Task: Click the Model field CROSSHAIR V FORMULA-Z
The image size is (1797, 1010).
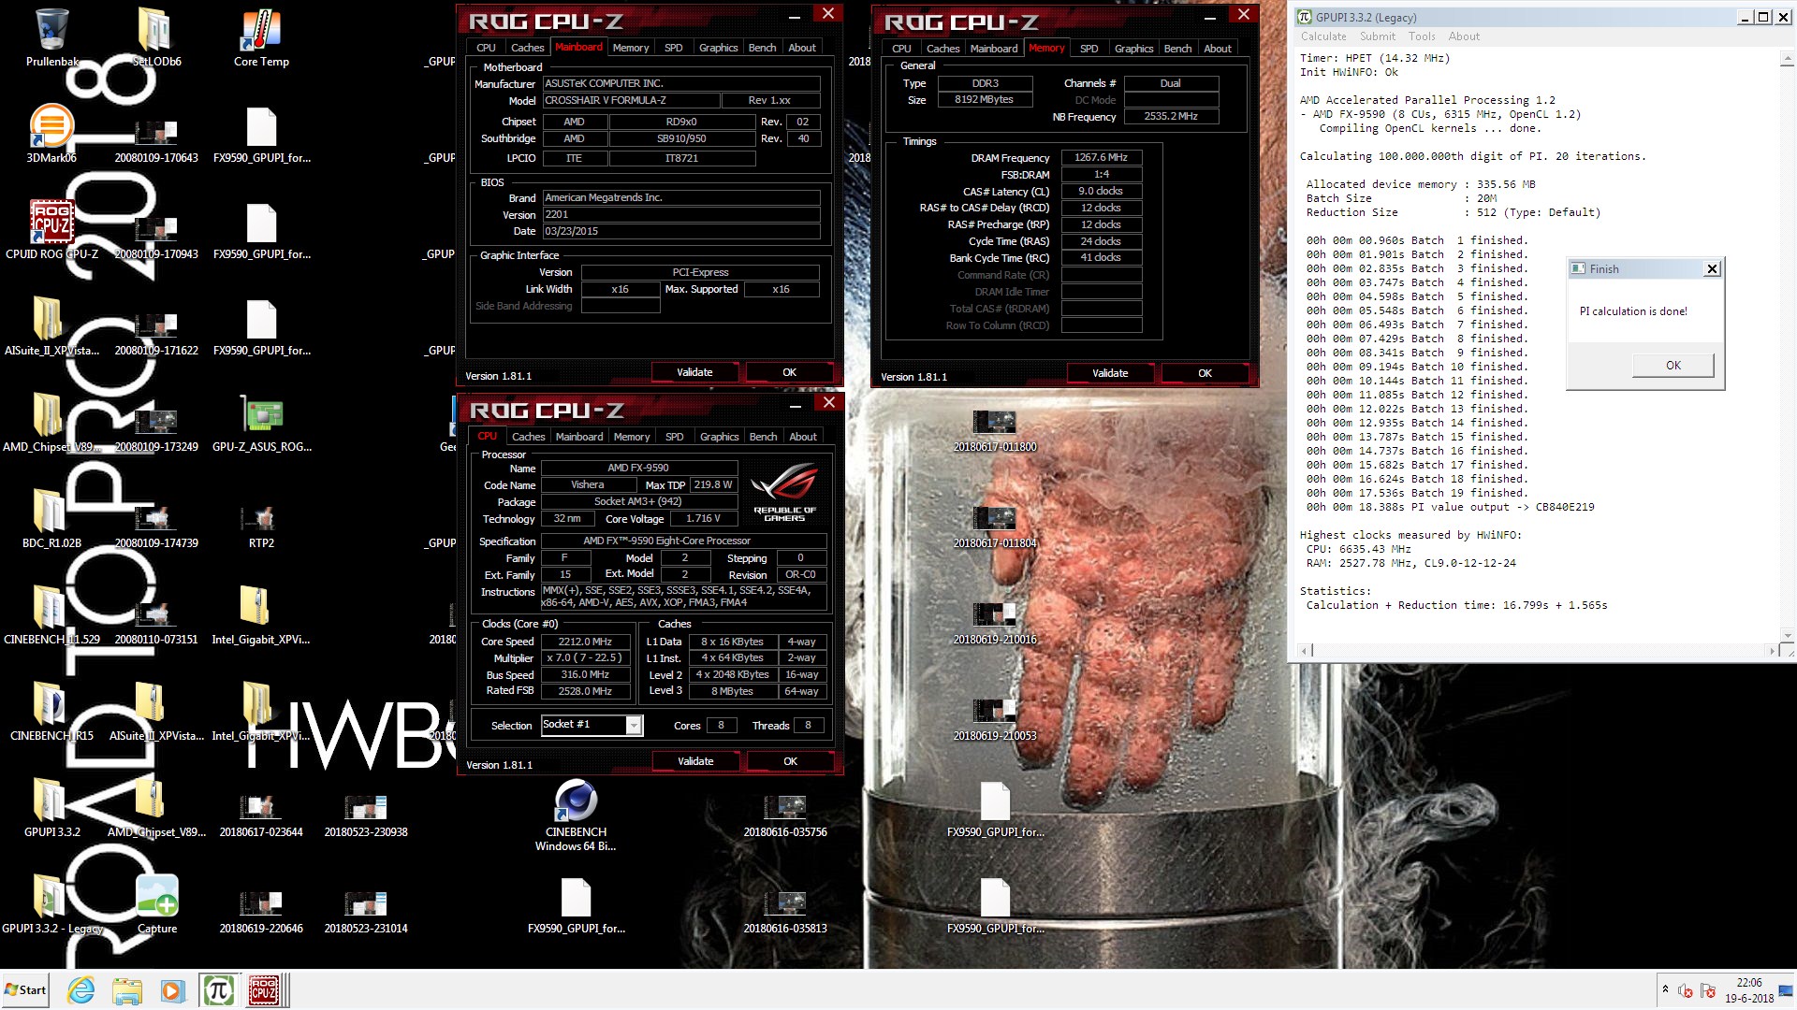Action: pyautogui.click(x=632, y=100)
